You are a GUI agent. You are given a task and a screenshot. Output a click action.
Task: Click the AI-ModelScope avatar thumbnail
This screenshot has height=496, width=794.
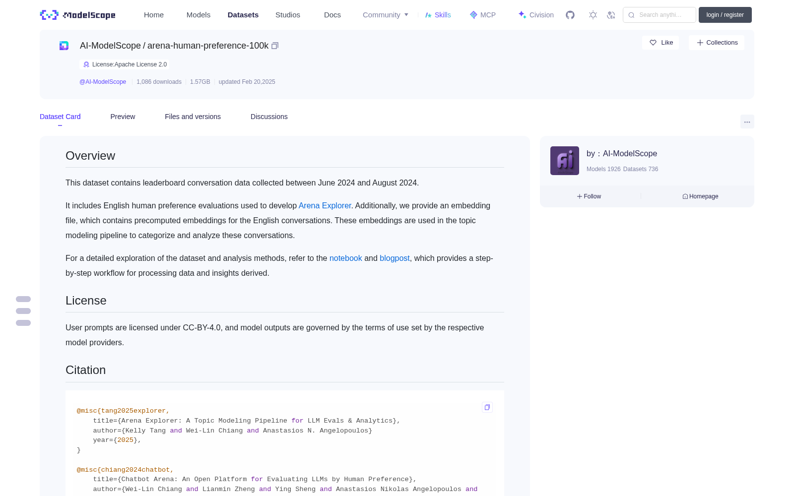565,161
